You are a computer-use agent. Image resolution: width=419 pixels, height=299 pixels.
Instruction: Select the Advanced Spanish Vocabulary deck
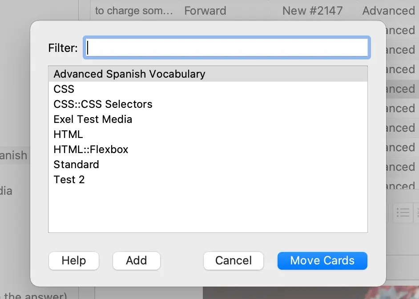point(129,74)
